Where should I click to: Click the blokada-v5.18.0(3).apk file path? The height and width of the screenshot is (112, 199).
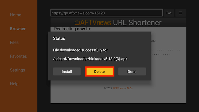tap(90, 59)
